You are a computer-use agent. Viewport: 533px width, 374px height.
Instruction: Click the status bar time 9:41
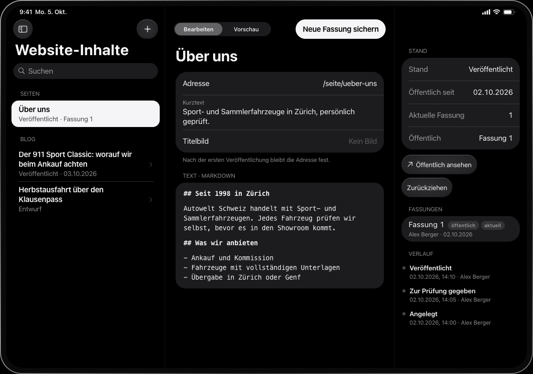(x=26, y=12)
